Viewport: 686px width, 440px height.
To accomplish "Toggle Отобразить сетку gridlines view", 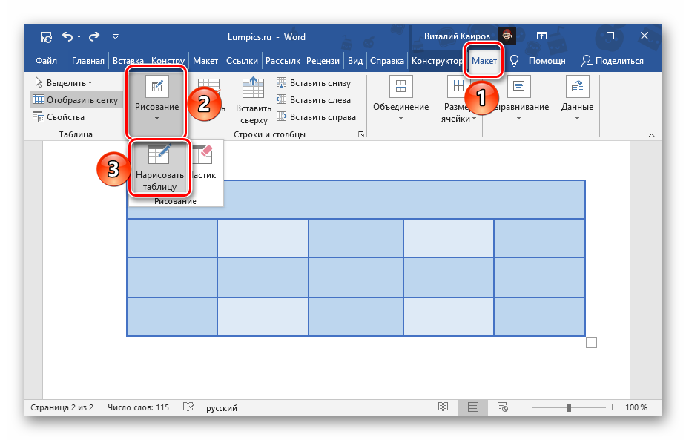I will [x=75, y=100].
